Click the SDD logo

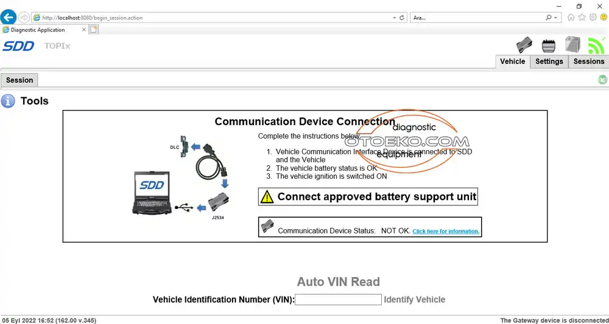[x=18, y=46]
